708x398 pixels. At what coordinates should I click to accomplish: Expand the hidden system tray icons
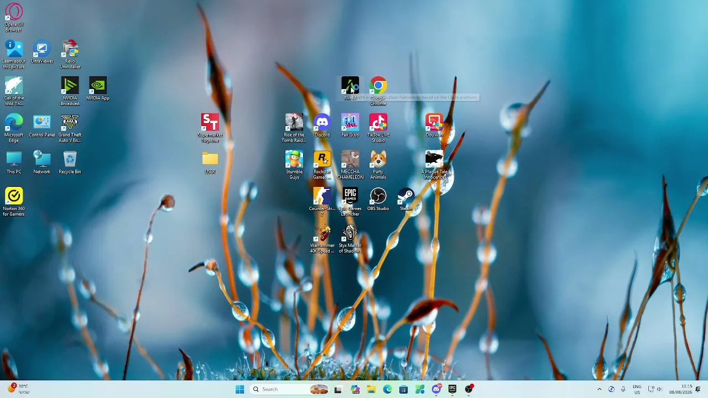tap(599, 389)
